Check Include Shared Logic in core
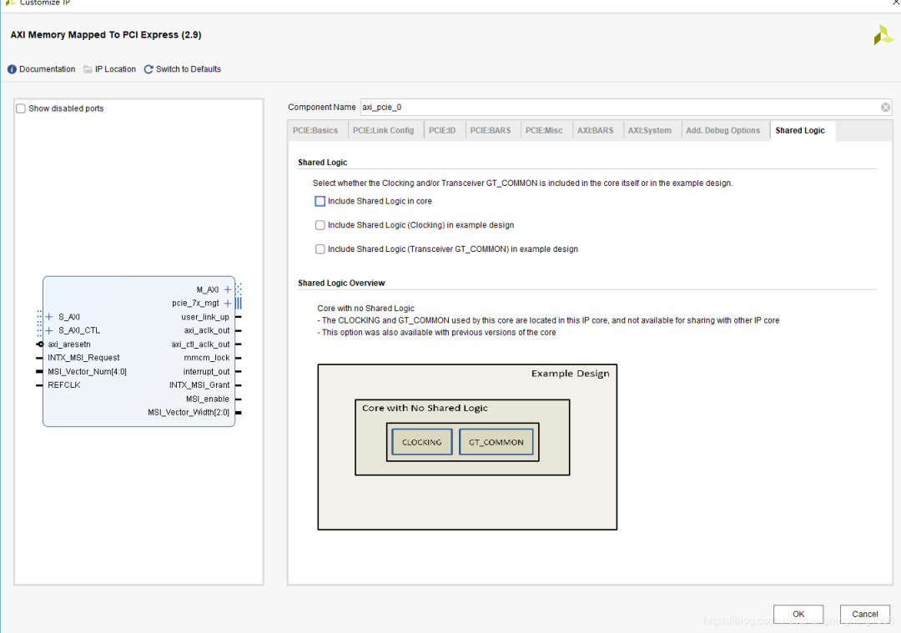The image size is (901, 633). (x=320, y=201)
